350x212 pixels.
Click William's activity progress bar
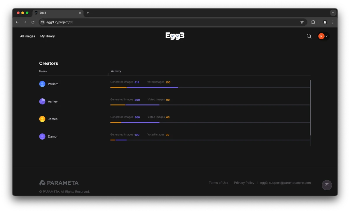click(x=210, y=87)
